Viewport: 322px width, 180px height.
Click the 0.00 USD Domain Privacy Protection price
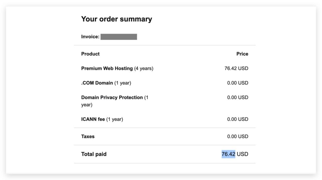(237, 98)
